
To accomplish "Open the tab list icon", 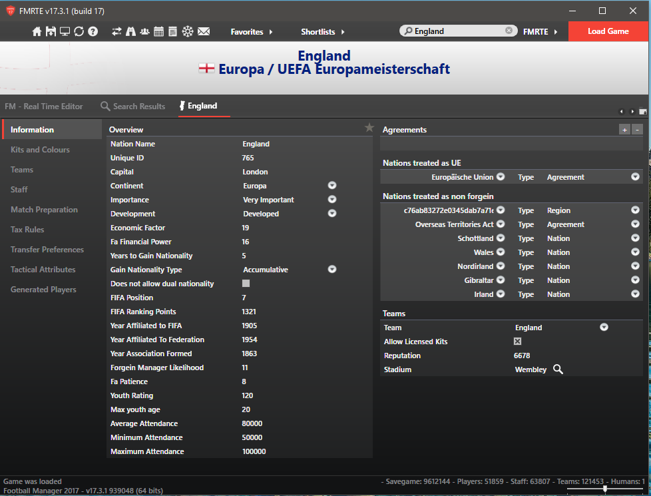I will pyautogui.click(x=643, y=111).
